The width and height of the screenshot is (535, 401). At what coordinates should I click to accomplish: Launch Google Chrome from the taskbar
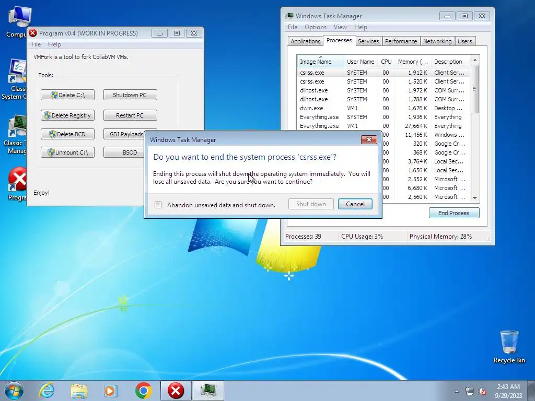(143, 391)
